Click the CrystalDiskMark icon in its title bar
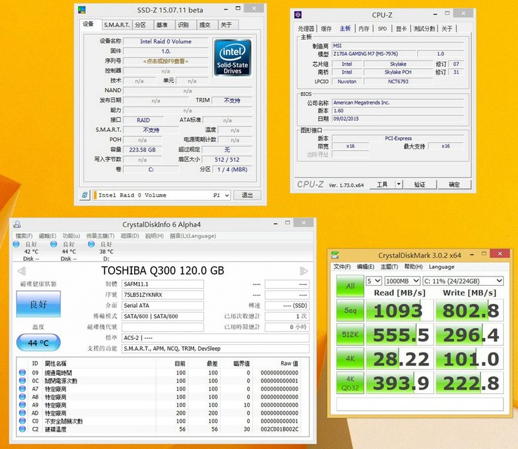The height and width of the screenshot is (449, 518). tap(336, 255)
